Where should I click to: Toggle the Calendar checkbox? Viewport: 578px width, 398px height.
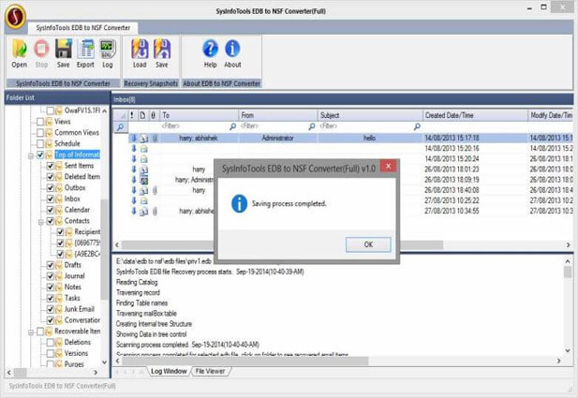(x=51, y=210)
